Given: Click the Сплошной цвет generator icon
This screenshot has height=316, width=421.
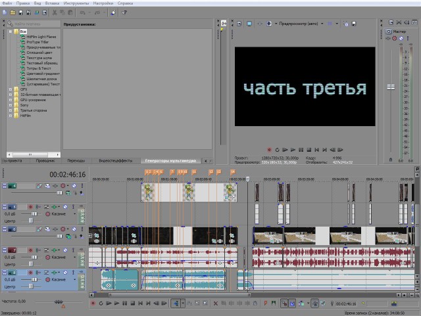Looking at the screenshot, I should pyautogui.click(x=22, y=53).
